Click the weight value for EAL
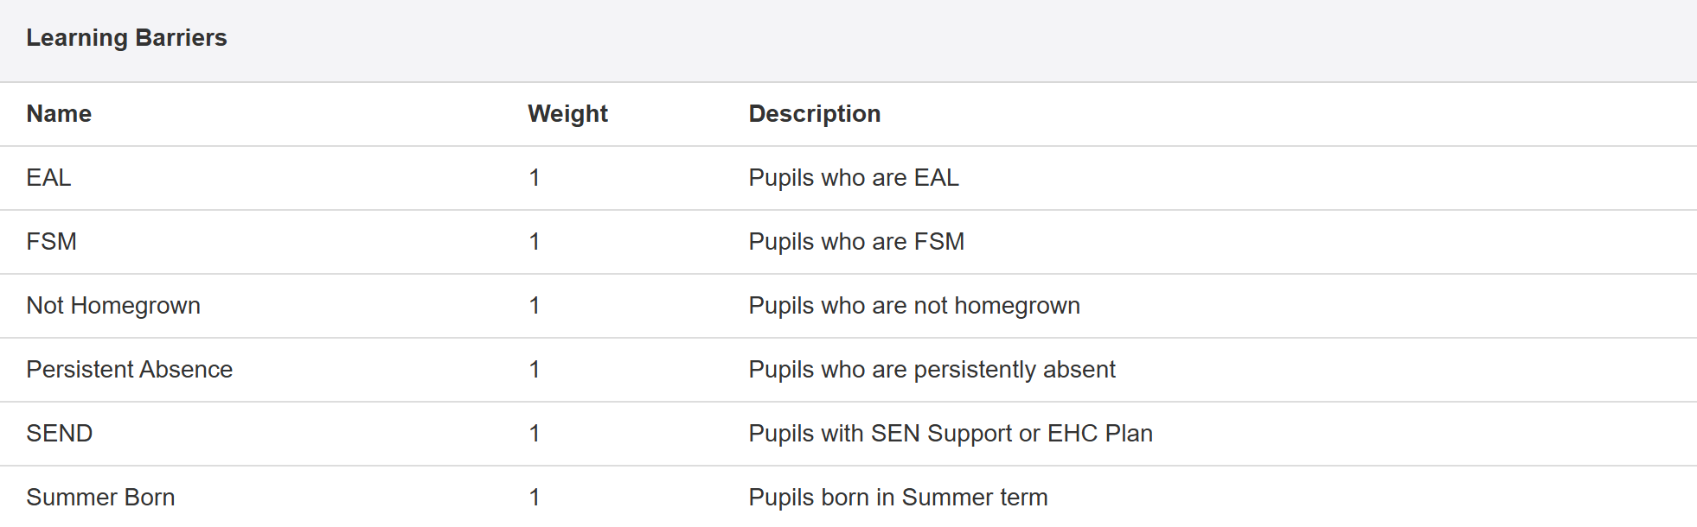1697x527 pixels. tap(535, 178)
